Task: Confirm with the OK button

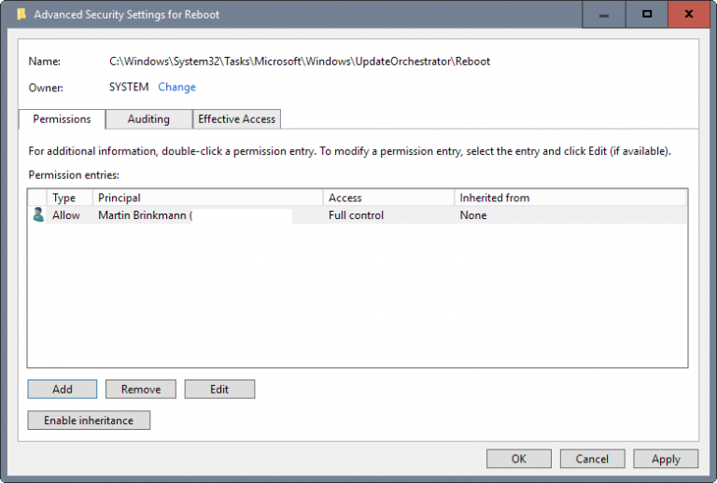Action: coord(519,459)
